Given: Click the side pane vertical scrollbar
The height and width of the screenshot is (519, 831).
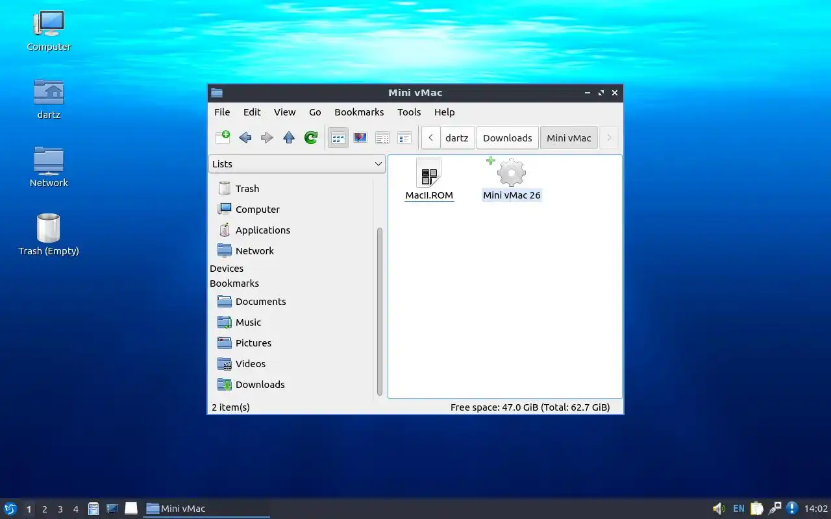Looking at the screenshot, I should point(380,311).
